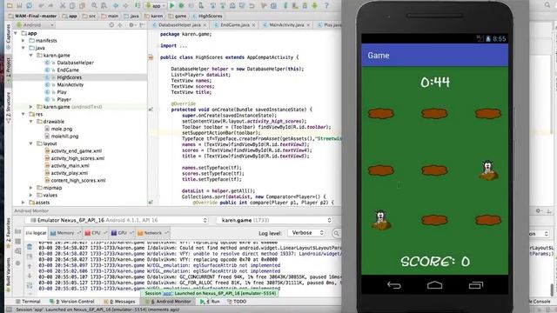Screen dimensions: 557x313
Task: Run the app with green play button
Action: pyautogui.click(x=172, y=5)
